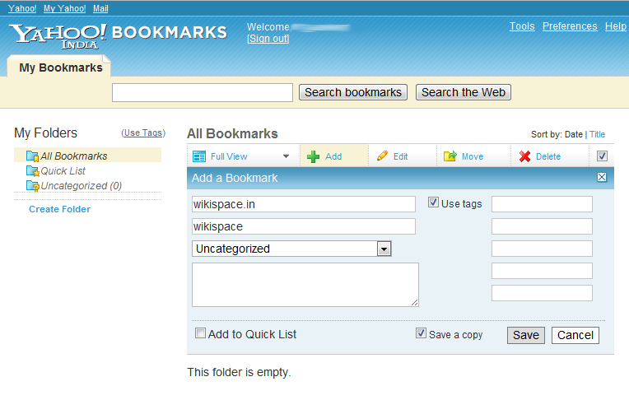Click the tag field beside the wikispace title field
The height and width of the screenshot is (414, 629).
542,226
